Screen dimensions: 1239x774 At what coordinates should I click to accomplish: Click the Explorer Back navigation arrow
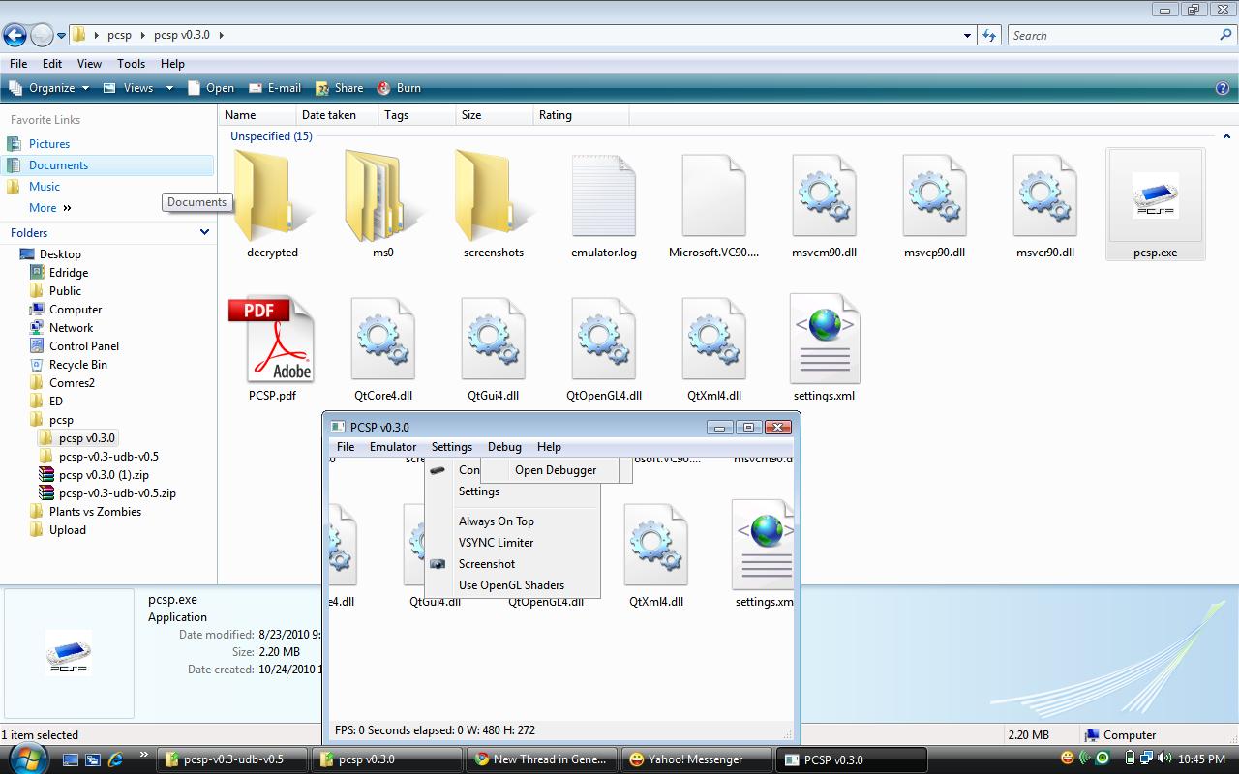(x=15, y=36)
